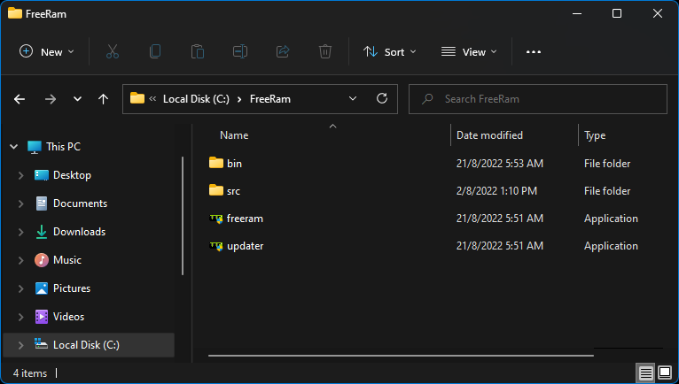This screenshot has width=679, height=384.
Task: Expand the address bar history dropdown
Action: click(x=353, y=98)
